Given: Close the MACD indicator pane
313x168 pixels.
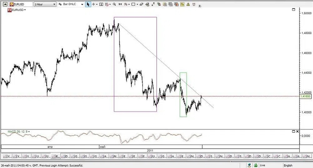Looking at the screenshot, I should 297,131.
